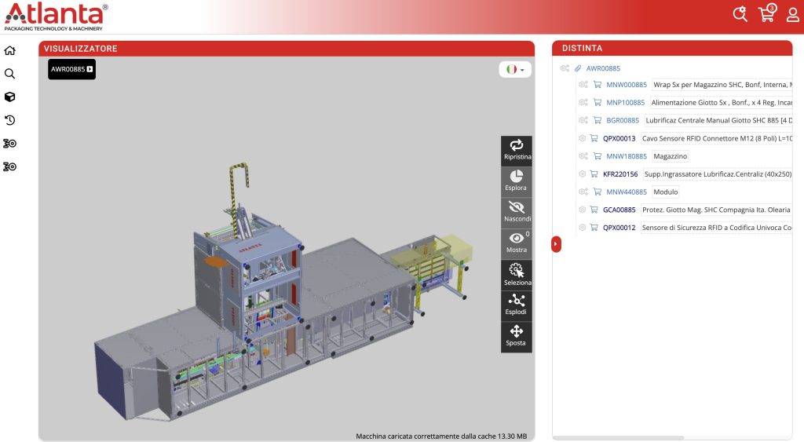Add MNW440885 Modulo to cart

click(x=598, y=192)
